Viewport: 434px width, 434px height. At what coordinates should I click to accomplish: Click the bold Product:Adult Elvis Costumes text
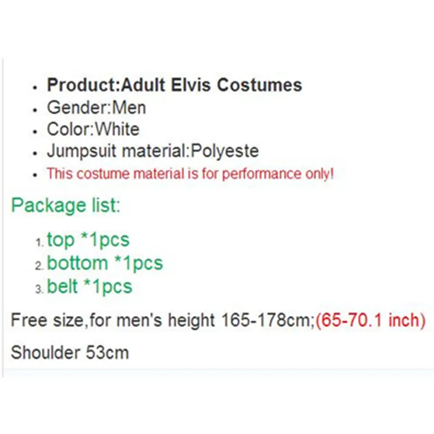pos(174,85)
